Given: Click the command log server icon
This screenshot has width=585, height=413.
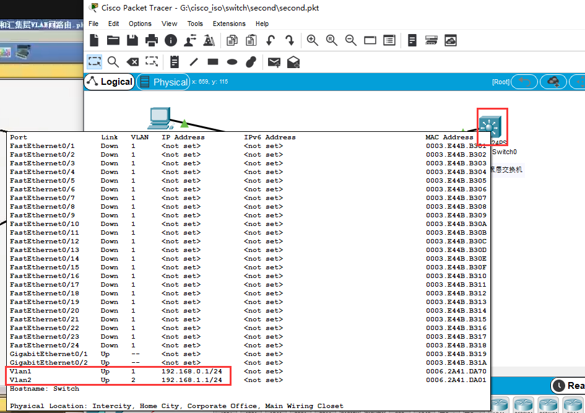Looking at the screenshot, I should point(431,40).
